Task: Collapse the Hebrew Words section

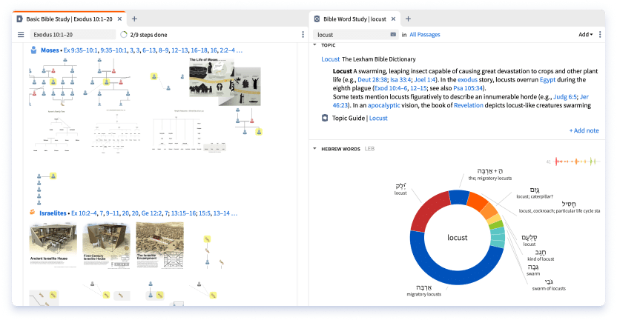Action: click(314, 149)
